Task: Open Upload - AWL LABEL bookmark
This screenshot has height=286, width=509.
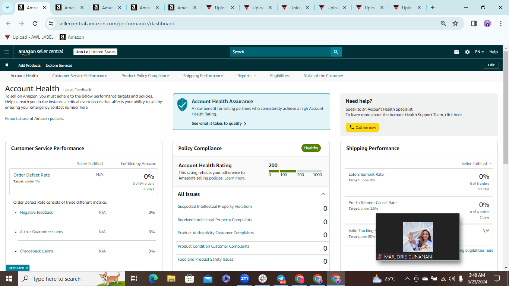Action: (29, 37)
